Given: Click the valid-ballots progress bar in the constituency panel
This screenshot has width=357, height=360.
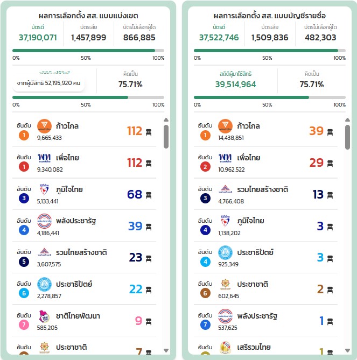Looking at the screenshot, I should coord(88,51).
